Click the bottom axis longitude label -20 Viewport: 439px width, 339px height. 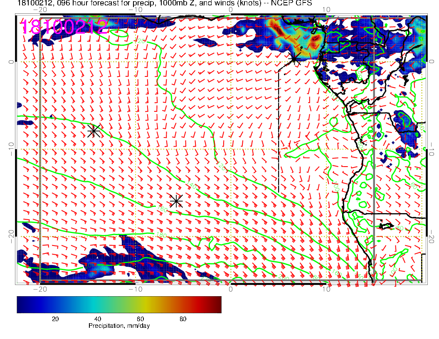click(x=40, y=289)
